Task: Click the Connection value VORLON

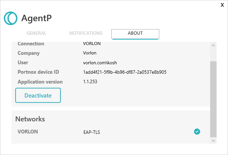Action: click(x=92, y=43)
